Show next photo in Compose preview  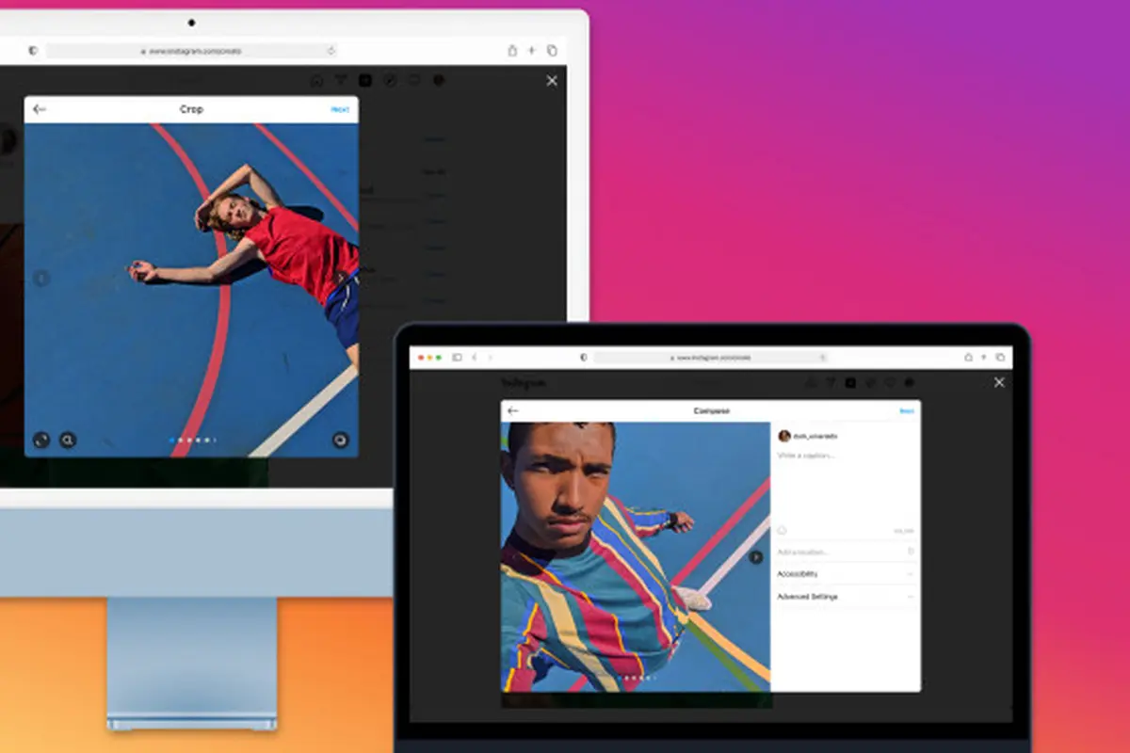(755, 557)
